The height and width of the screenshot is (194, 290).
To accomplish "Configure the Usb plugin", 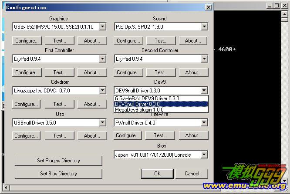I will coord(26,136).
